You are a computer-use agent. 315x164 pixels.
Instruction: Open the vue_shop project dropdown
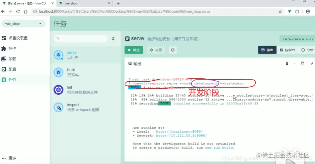tap(24, 23)
